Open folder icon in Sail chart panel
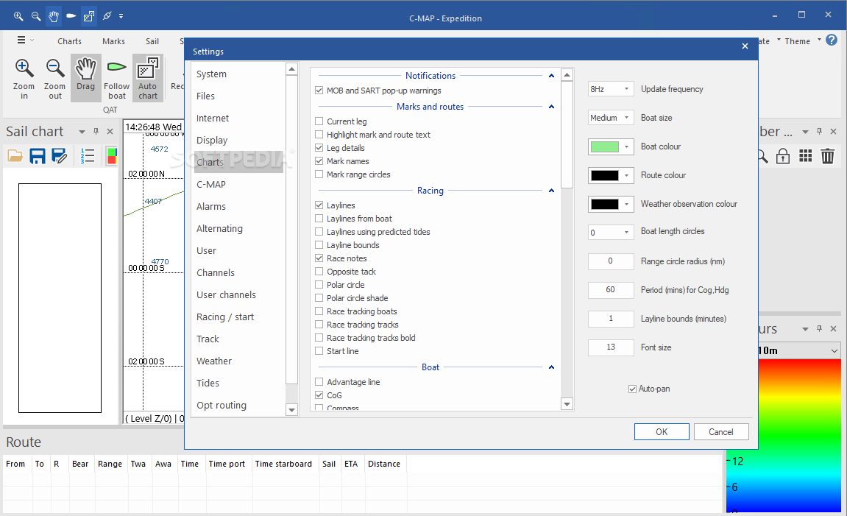 click(x=15, y=156)
